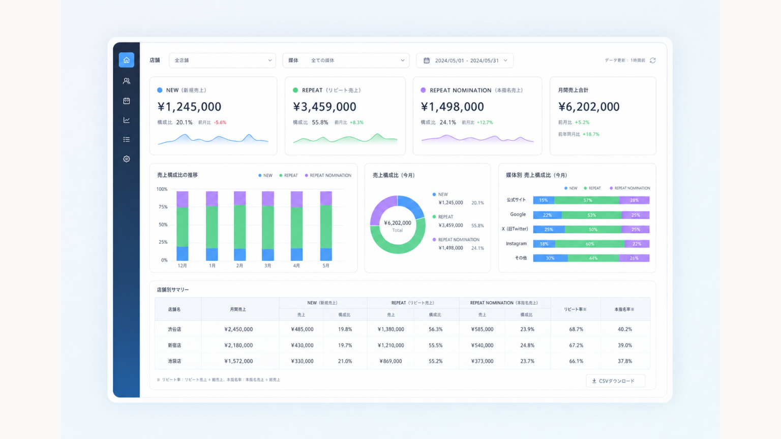Toggle REPEAT NOMINATION legend in 売上構成比の推移 chart

point(328,175)
